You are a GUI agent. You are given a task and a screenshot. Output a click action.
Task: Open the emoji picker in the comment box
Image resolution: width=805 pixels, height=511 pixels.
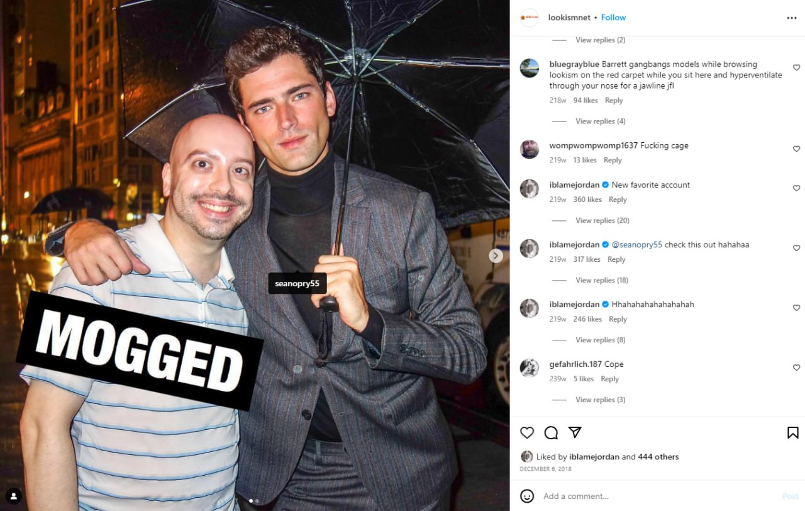point(527,496)
